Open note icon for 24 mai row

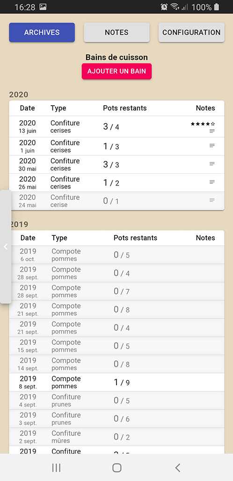tap(212, 200)
